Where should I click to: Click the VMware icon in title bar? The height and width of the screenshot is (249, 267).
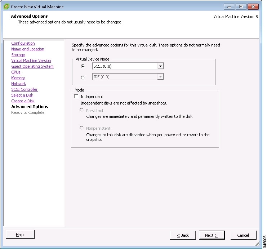pyautogui.click(x=6, y=6)
